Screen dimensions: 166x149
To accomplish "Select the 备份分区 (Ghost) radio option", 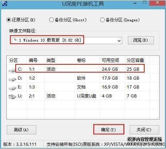I will (x=51, y=20).
